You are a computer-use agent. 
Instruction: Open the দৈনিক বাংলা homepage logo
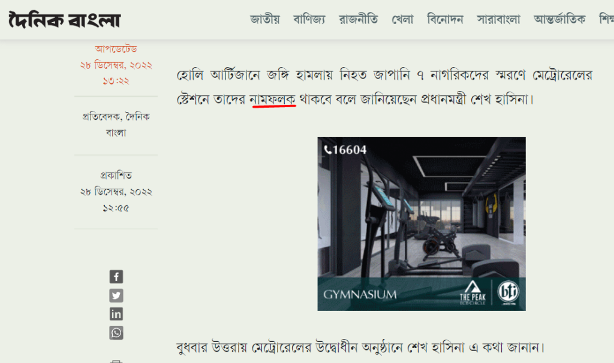(65, 20)
